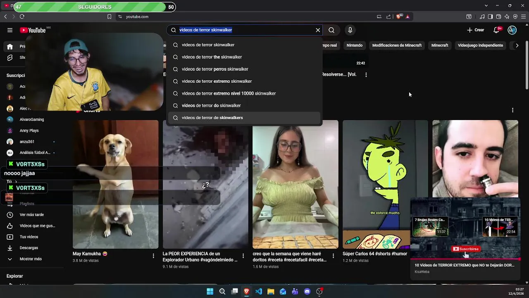529x298 pixels.
Task: Open the Shorts section options menu
Action: pyautogui.click(x=512, y=110)
